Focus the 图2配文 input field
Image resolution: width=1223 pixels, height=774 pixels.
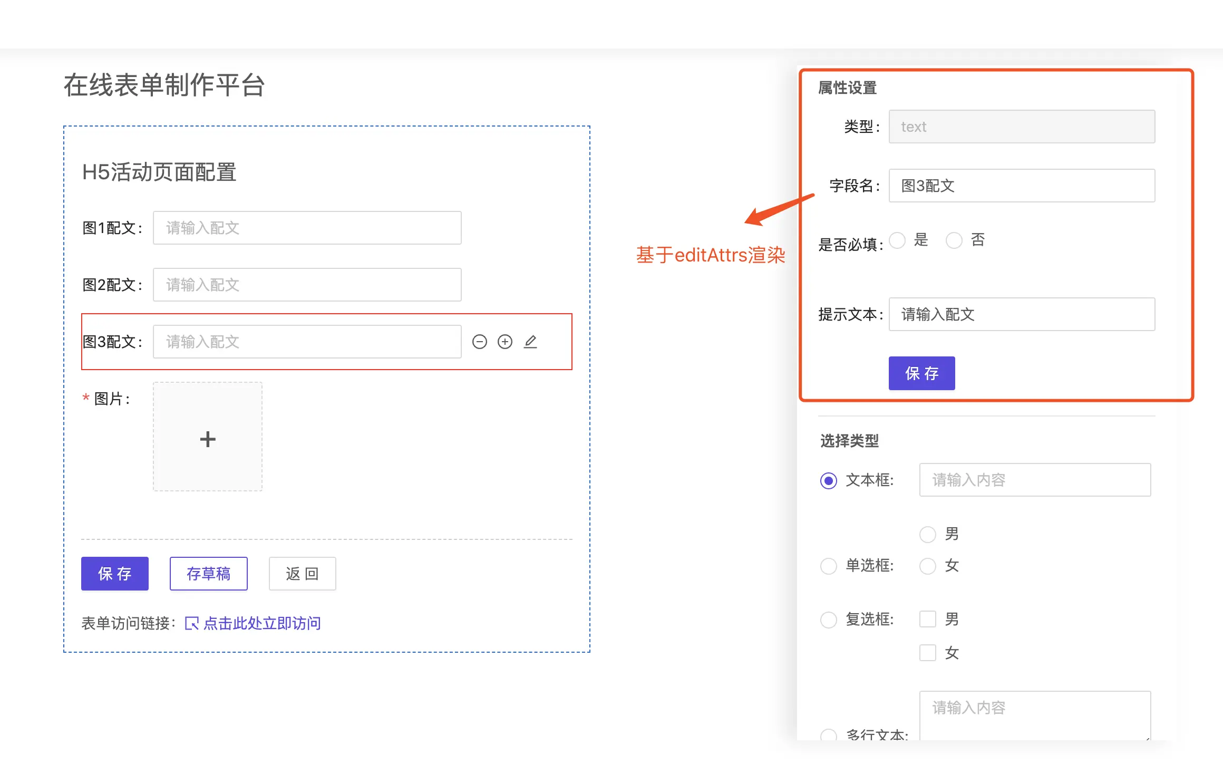[307, 285]
